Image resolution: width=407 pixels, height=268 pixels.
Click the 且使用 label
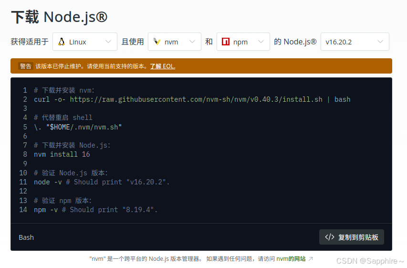tap(133, 42)
